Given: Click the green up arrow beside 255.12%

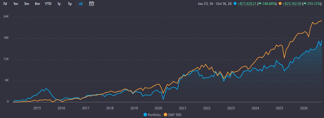Looking at the screenshot, I should click(x=305, y=3).
